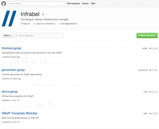
Task: Click CSS language label for docs-gnap
Action: (145, 92)
